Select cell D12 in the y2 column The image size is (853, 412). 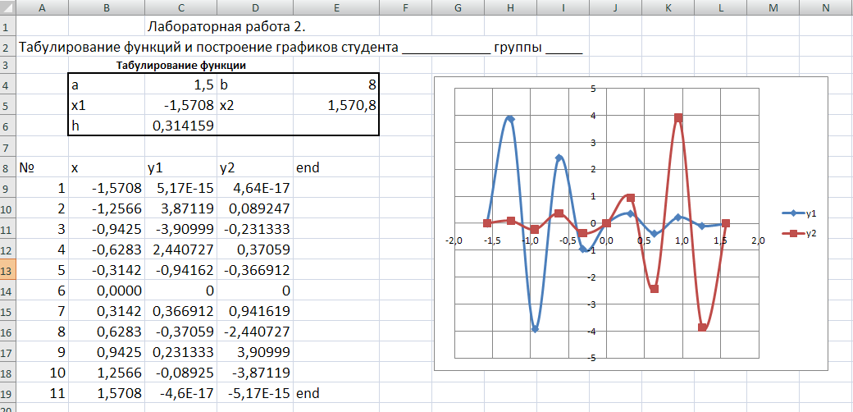point(254,249)
